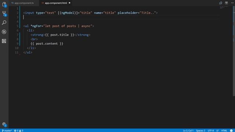Click the editor vertical scrollbar
The height and width of the screenshot is (132, 235).
click(x=234, y=51)
